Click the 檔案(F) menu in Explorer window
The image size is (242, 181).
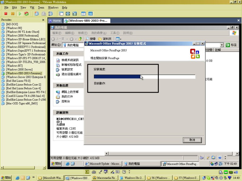click(x=57, y=33)
